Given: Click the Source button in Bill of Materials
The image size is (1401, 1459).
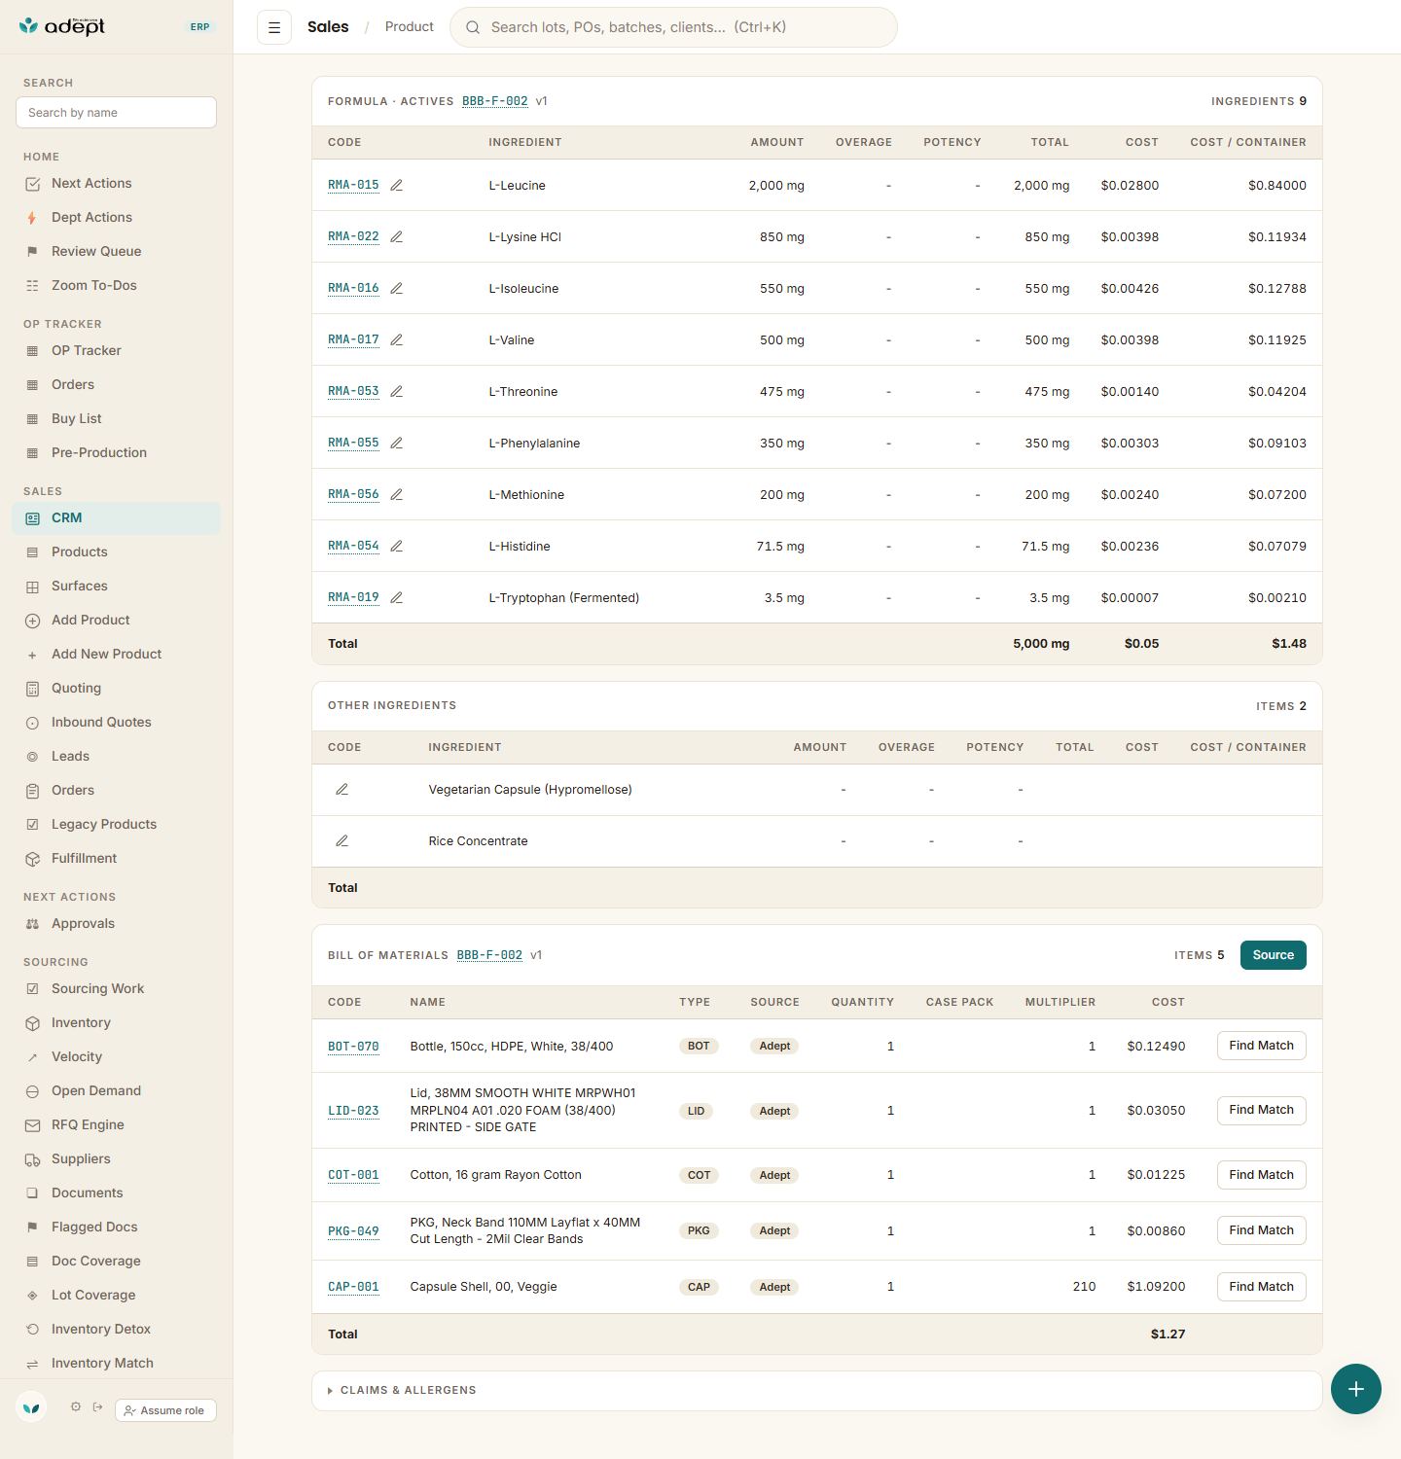Looking at the screenshot, I should pos(1274,955).
